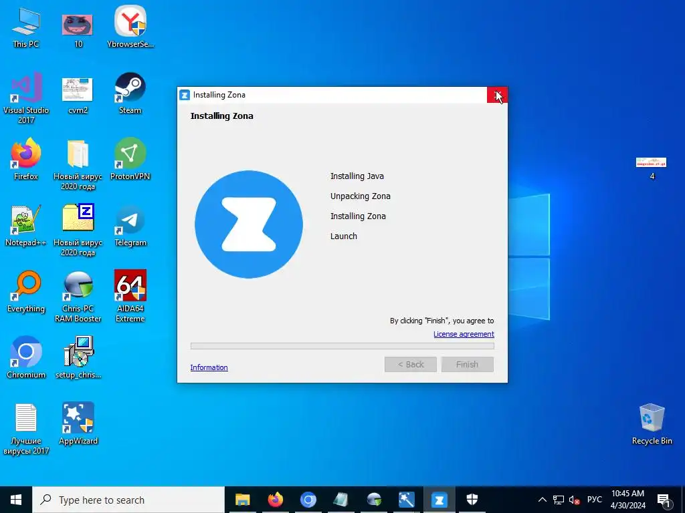The image size is (685, 513).
Task: Click the Windows Start button
Action: click(16, 500)
